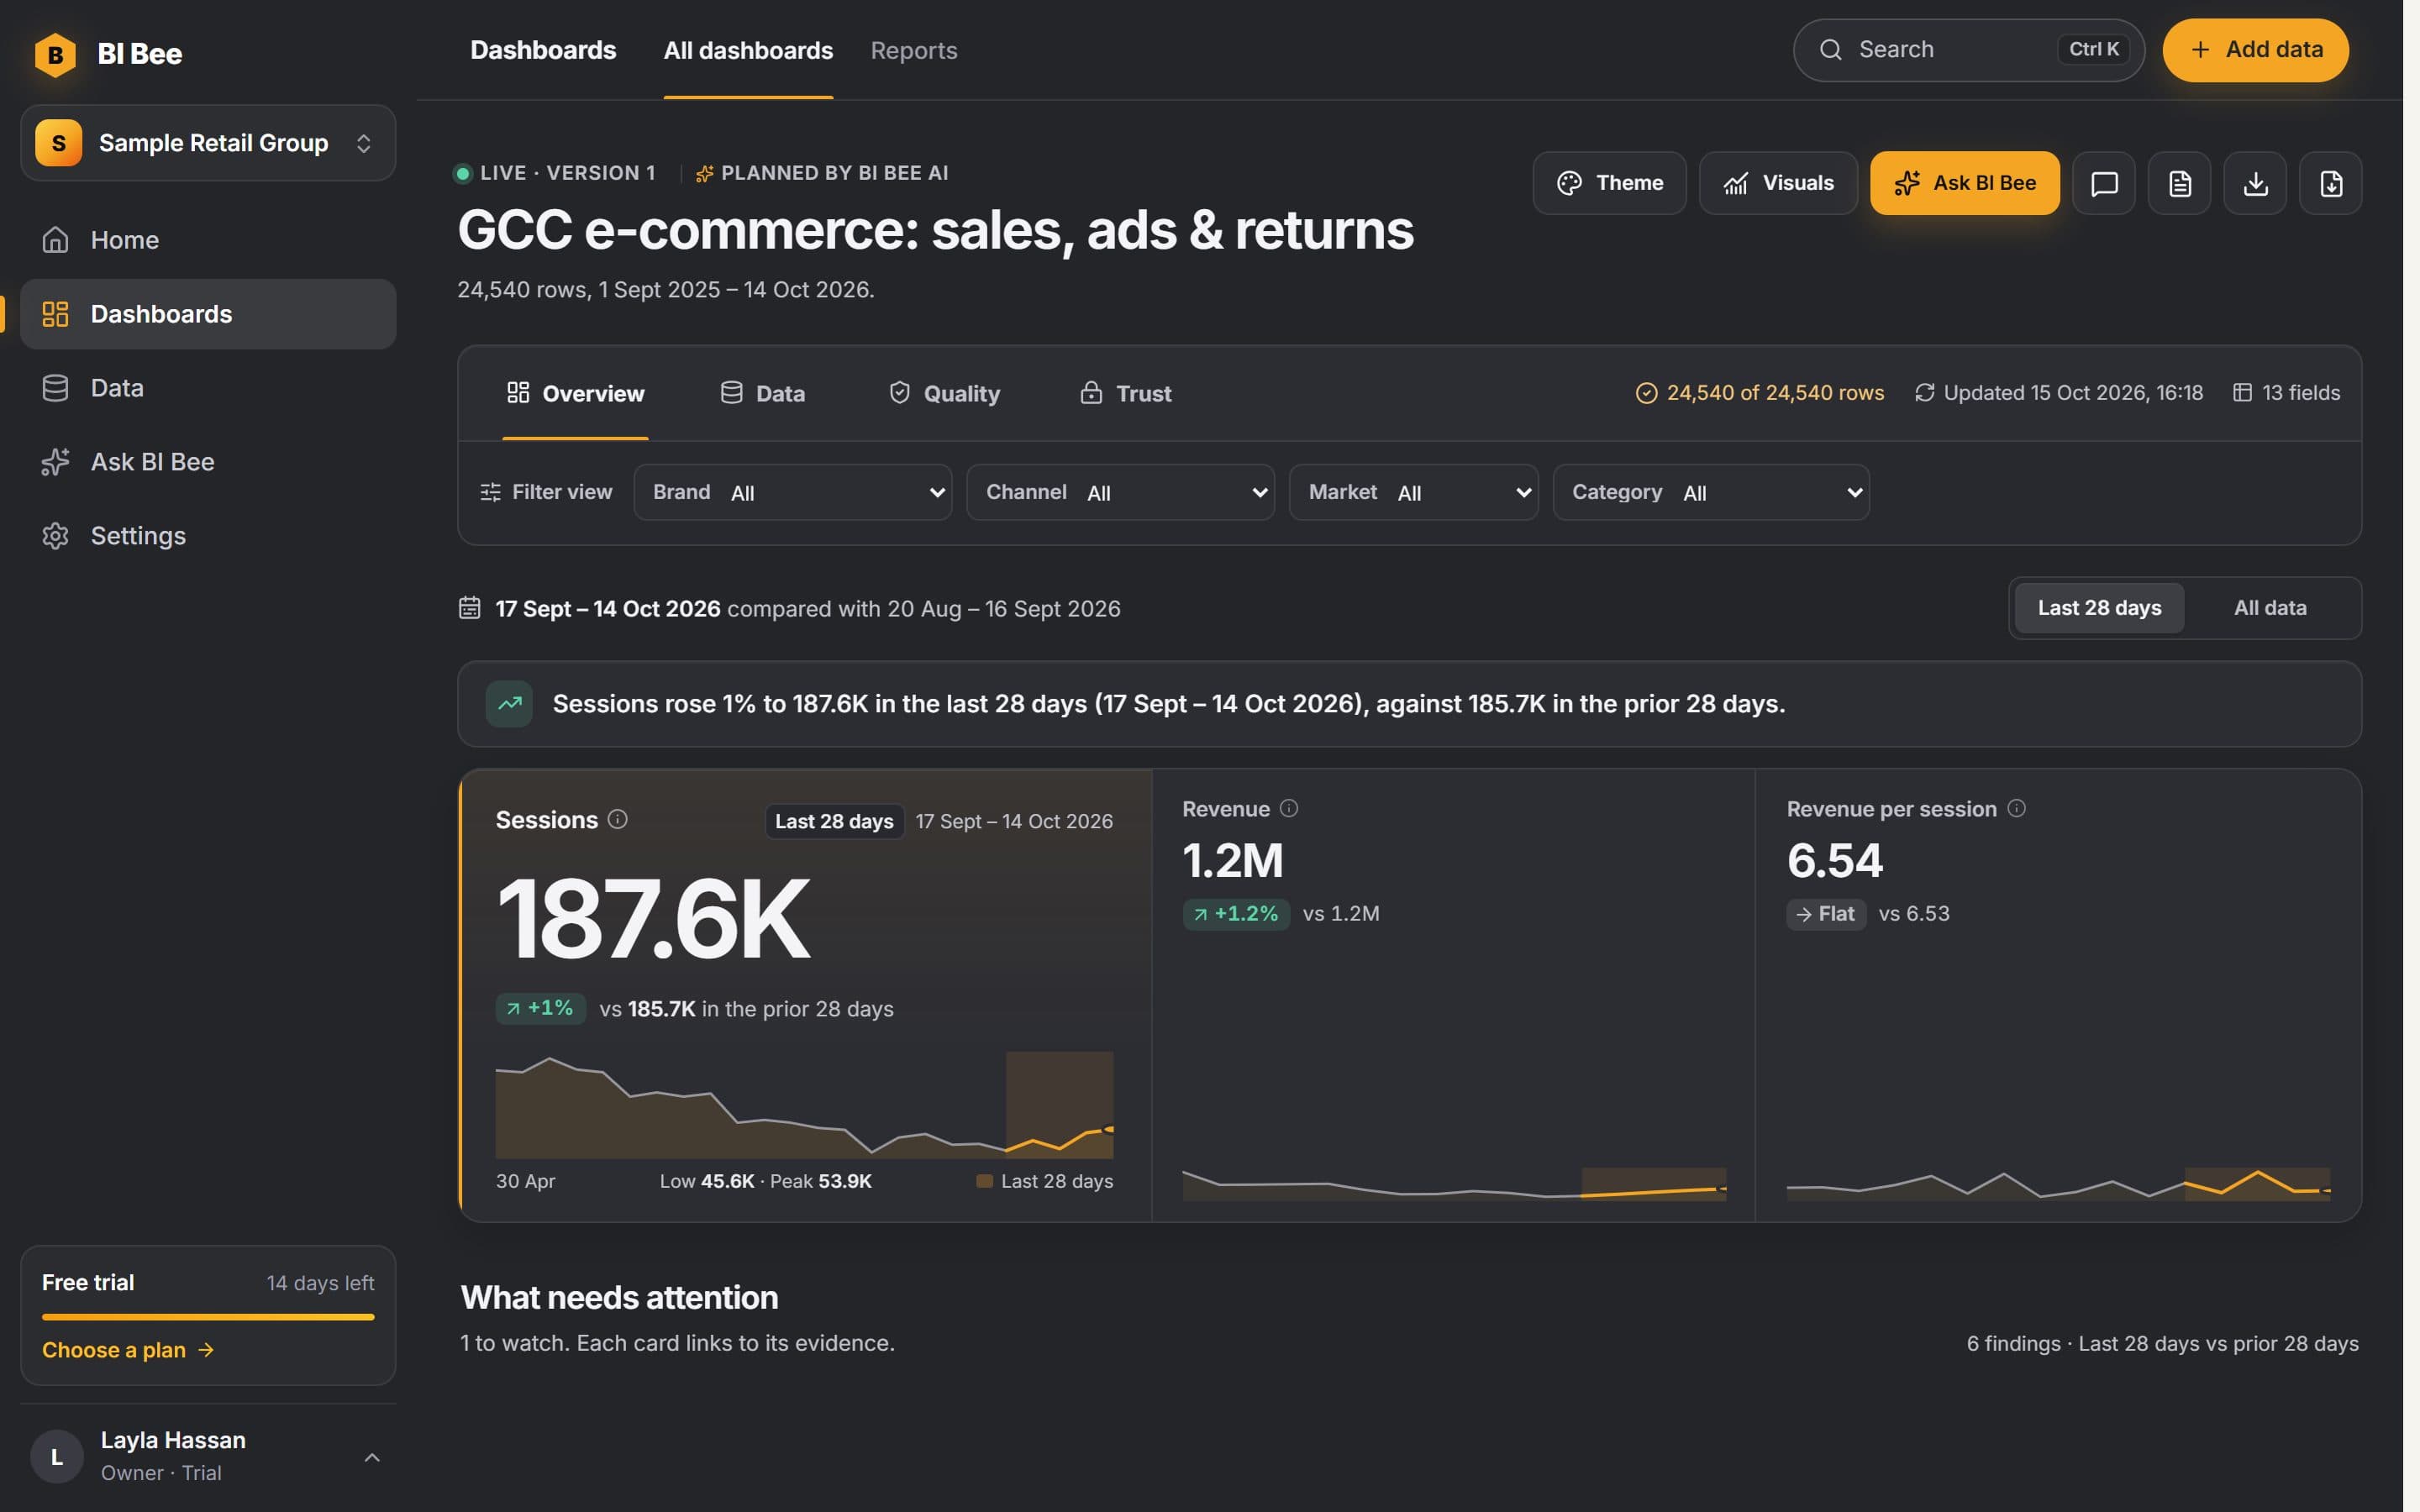Switch to the Quality tab
The height and width of the screenshot is (1512, 2420).
pyautogui.click(x=944, y=393)
